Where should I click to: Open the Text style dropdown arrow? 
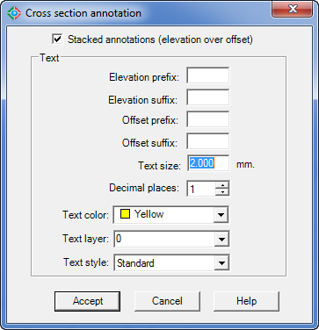pos(221,263)
